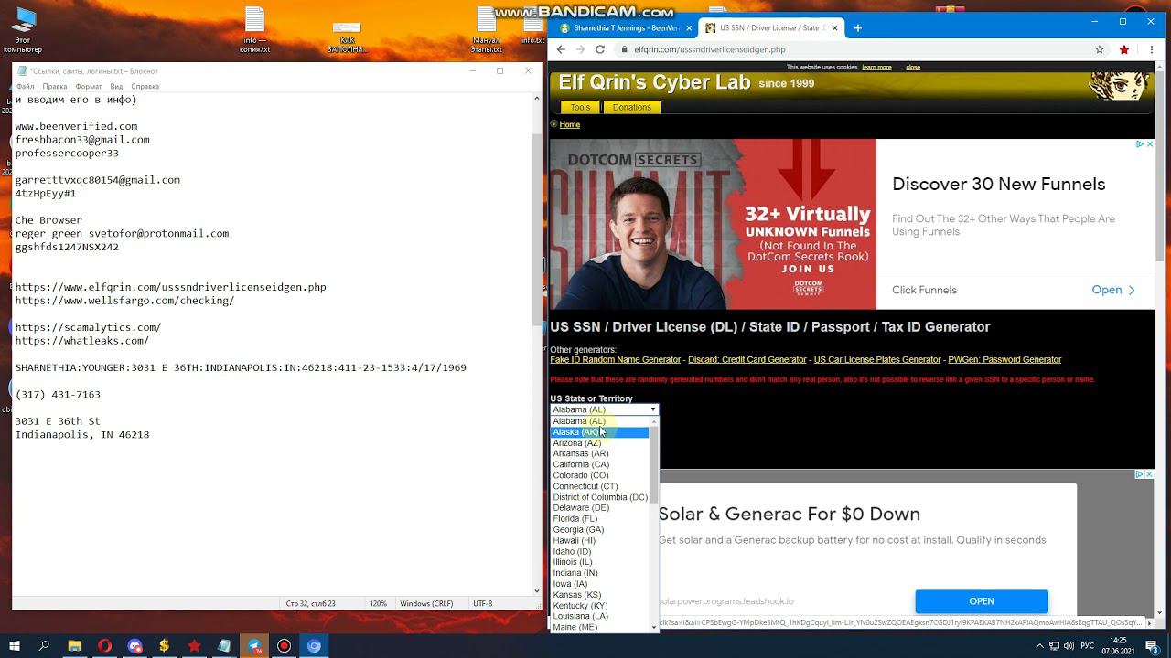Screen dimensions: 1171x658
Task: Open the Tools menu on Elf Qrin
Action: click(x=580, y=108)
